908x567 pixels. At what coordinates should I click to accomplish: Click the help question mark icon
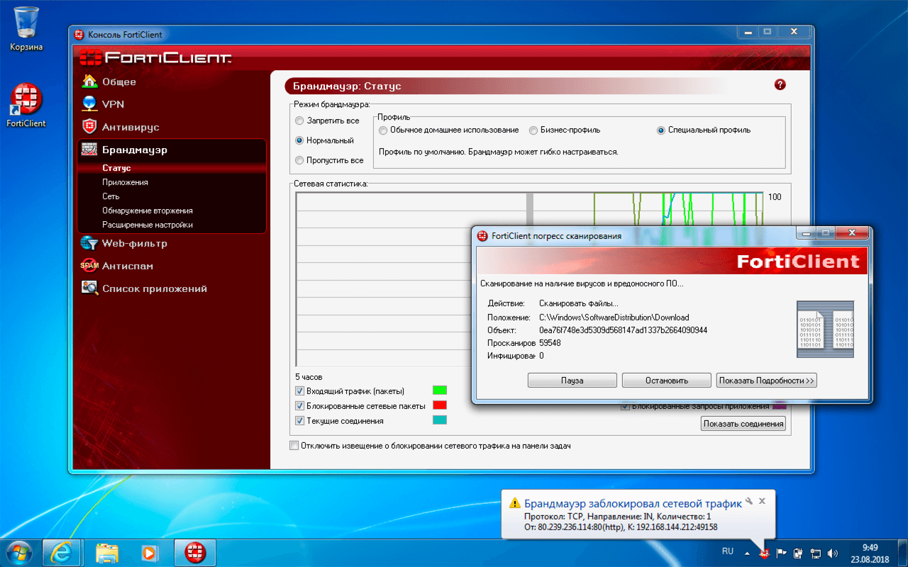pyautogui.click(x=780, y=84)
